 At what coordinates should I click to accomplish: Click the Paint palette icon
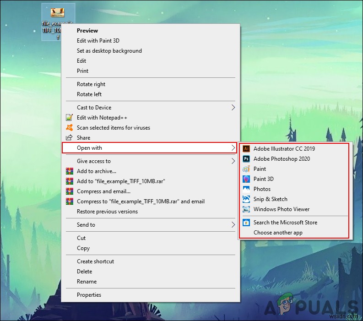pos(246,169)
